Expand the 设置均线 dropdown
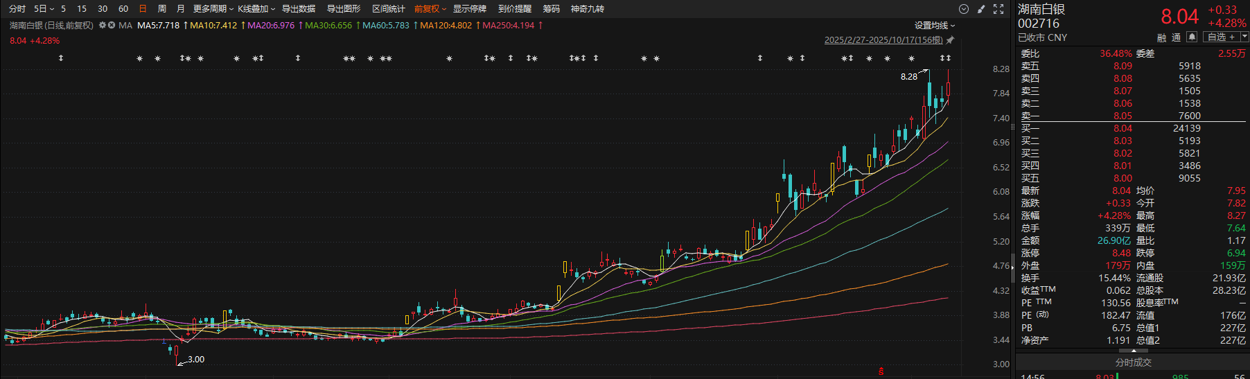 point(935,26)
